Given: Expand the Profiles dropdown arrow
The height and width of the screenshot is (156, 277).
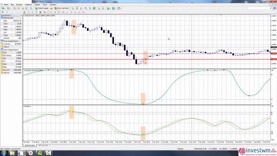Looking at the screenshot, I should tap(10, 8).
